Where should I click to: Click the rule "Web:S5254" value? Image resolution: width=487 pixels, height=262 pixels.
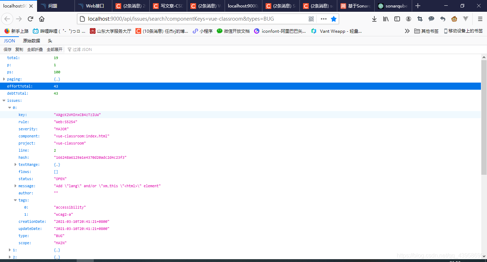pos(65,122)
